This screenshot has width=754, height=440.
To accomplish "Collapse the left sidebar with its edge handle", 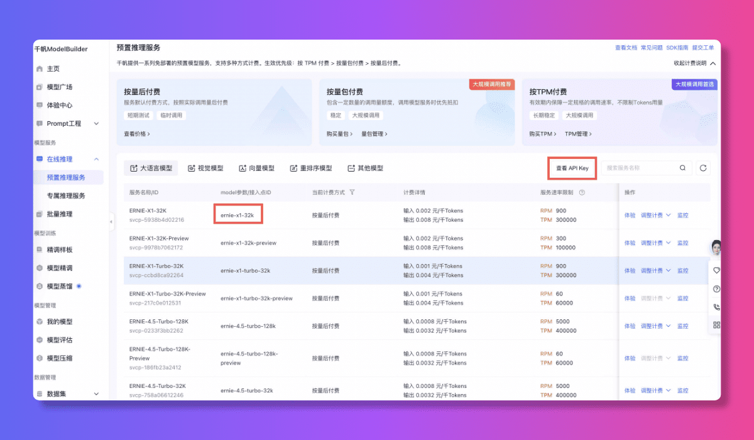I will pos(111,221).
